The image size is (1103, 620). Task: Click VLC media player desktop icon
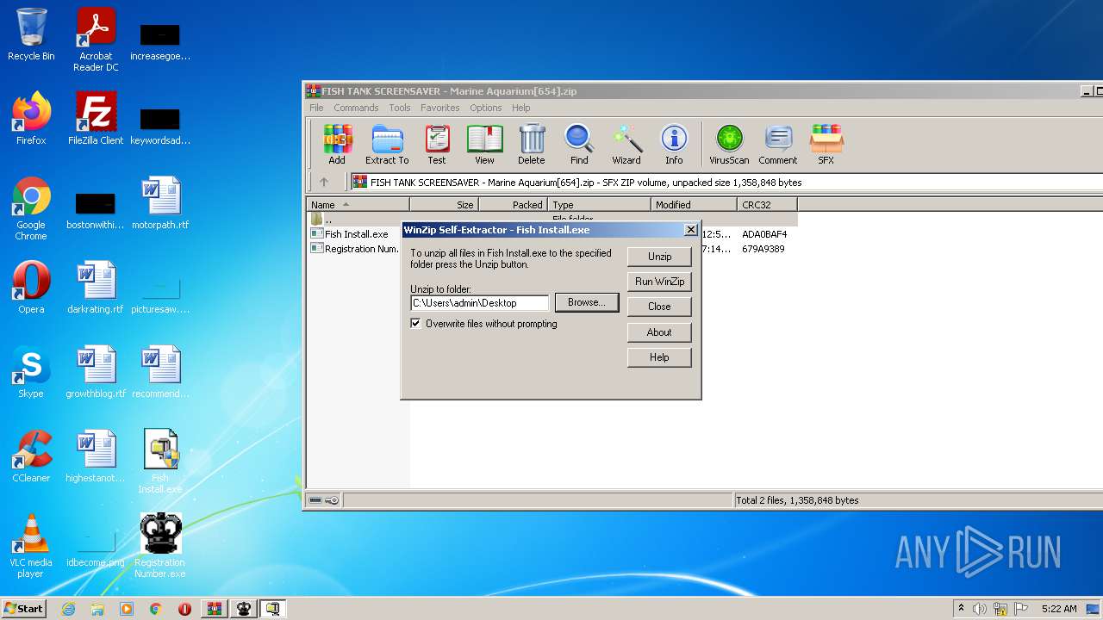[31, 547]
